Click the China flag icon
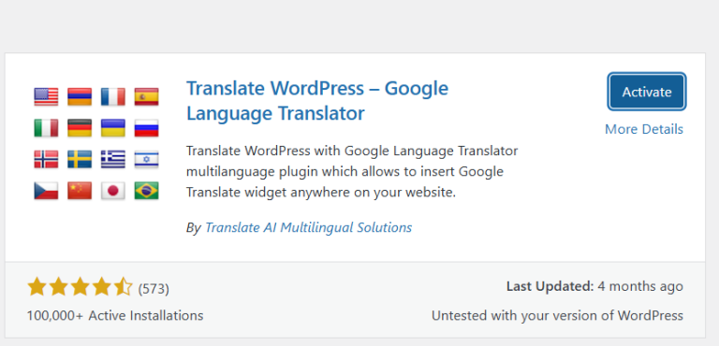The width and height of the screenshot is (719, 346). (80, 191)
